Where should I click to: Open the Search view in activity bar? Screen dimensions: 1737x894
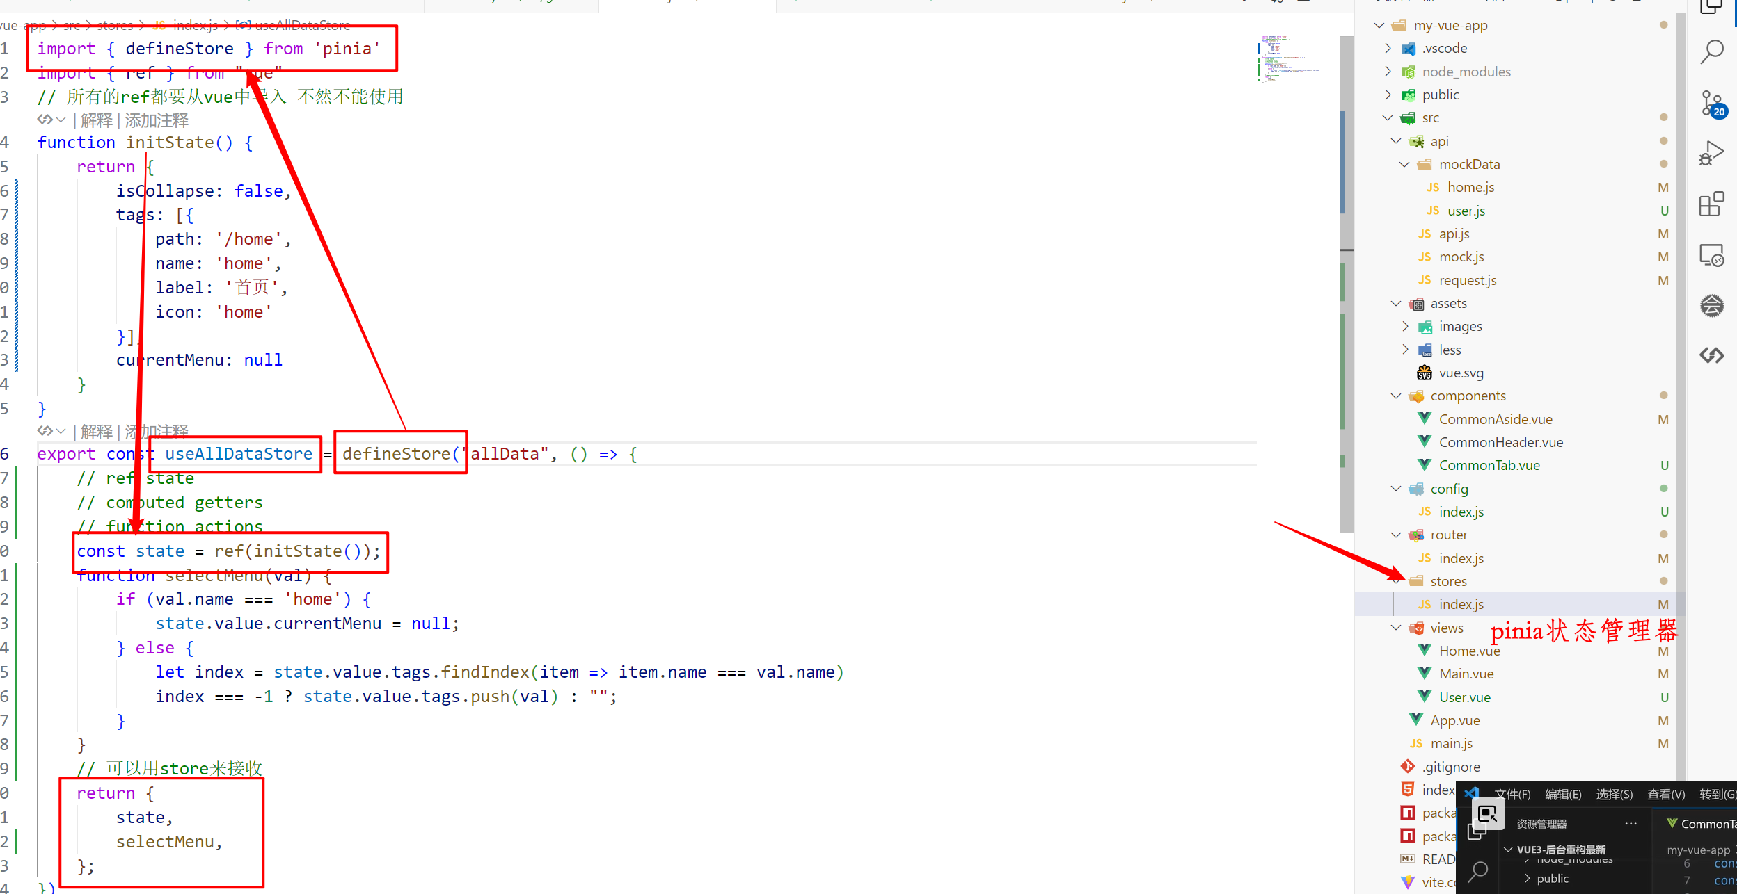coord(1711,51)
